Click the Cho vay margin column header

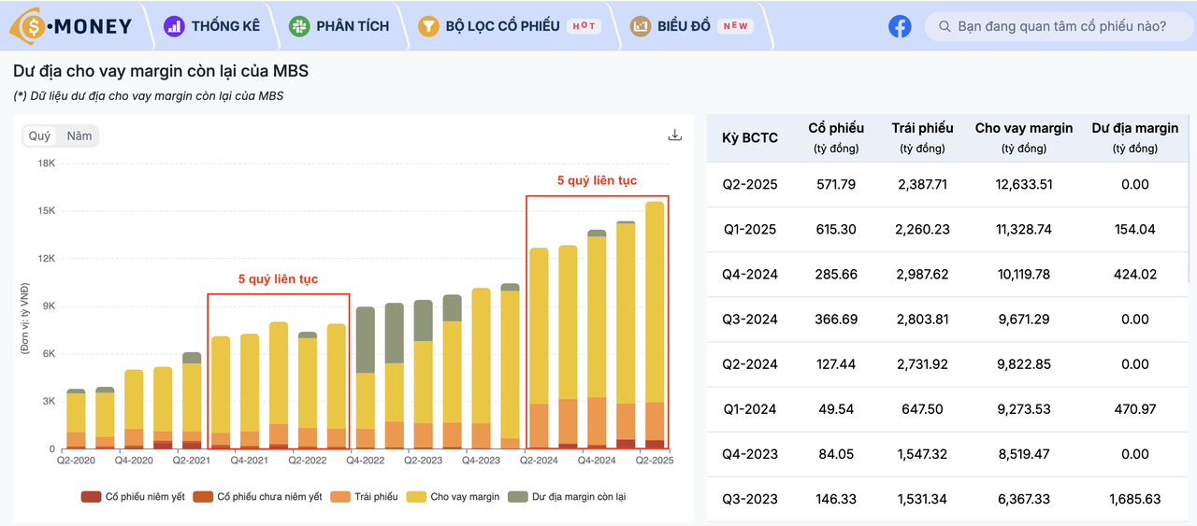pos(1024,137)
